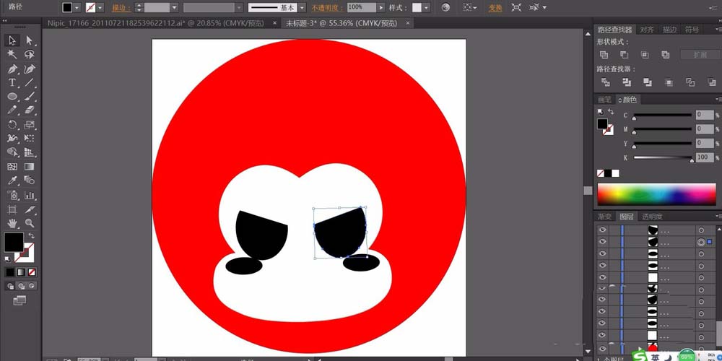Select the Hand tool

[12, 223]
